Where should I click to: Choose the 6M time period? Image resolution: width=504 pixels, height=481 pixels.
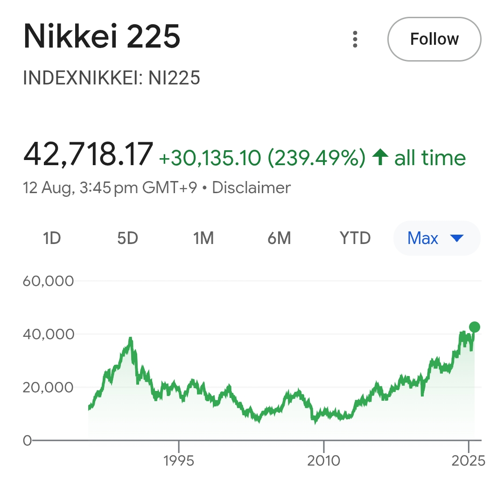pos(280,238)
